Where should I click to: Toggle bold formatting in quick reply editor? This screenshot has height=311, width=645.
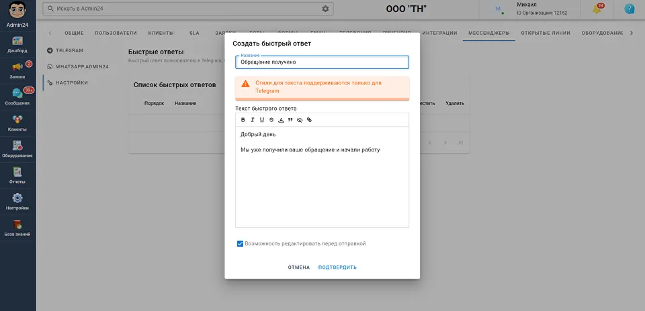[243, 120]
